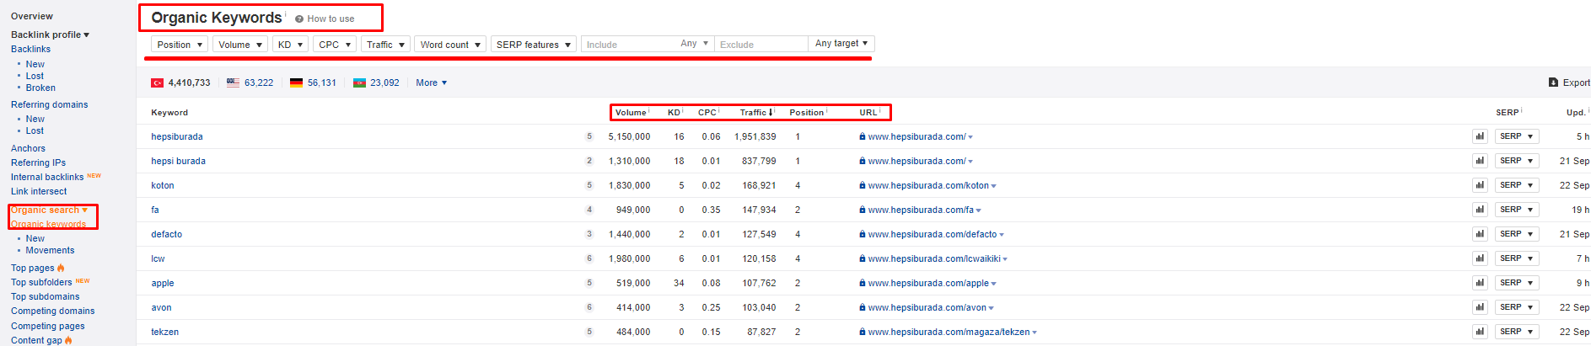Expand the More countries dropdown
This screenshot has width=1591, height=346.
pos(432,83)
